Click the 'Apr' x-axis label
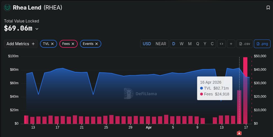Viewport: 273px width, 137px height. coord(149,127)
